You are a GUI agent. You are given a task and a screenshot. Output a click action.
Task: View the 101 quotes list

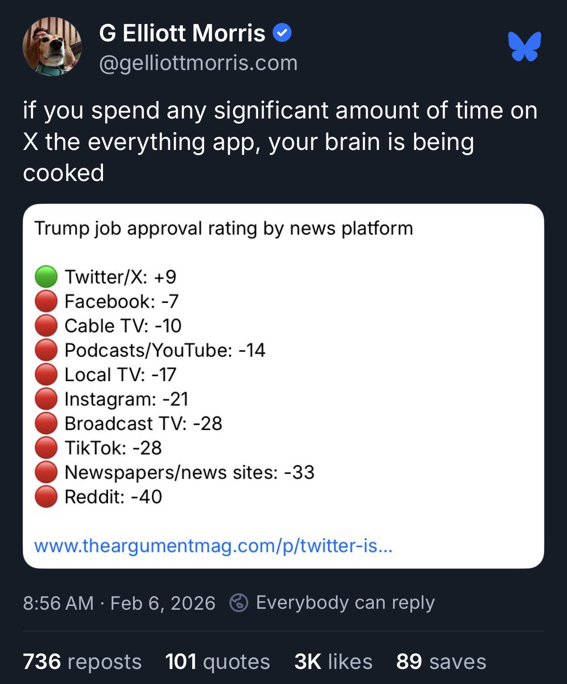coord(217,661)
